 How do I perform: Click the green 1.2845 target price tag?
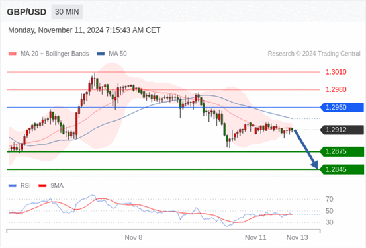click(x=342, y=169)
